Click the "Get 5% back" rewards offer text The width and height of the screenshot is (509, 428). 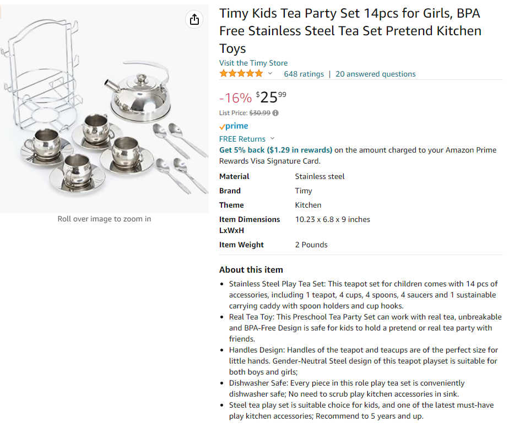tap(275, 150)
